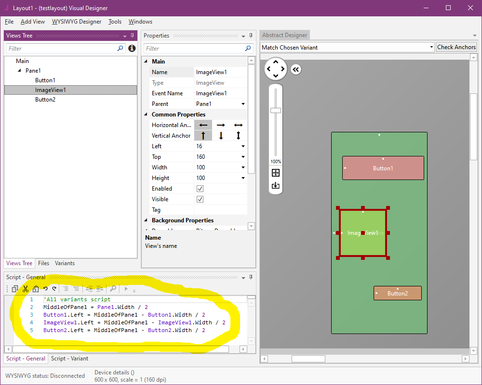Select Button2 in the abstract designer
482x385 pixels.
(398, 293)
